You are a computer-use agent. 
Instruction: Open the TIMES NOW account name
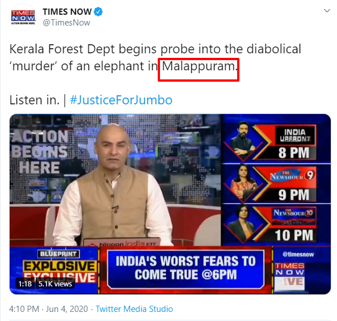point(67,11)
